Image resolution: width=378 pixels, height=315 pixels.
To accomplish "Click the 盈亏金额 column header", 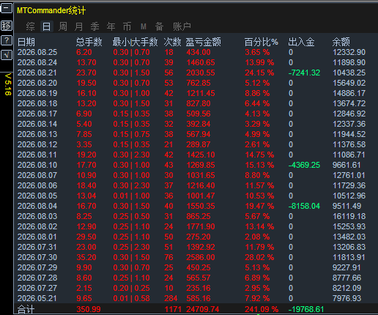I will click(x=203, y=42).
